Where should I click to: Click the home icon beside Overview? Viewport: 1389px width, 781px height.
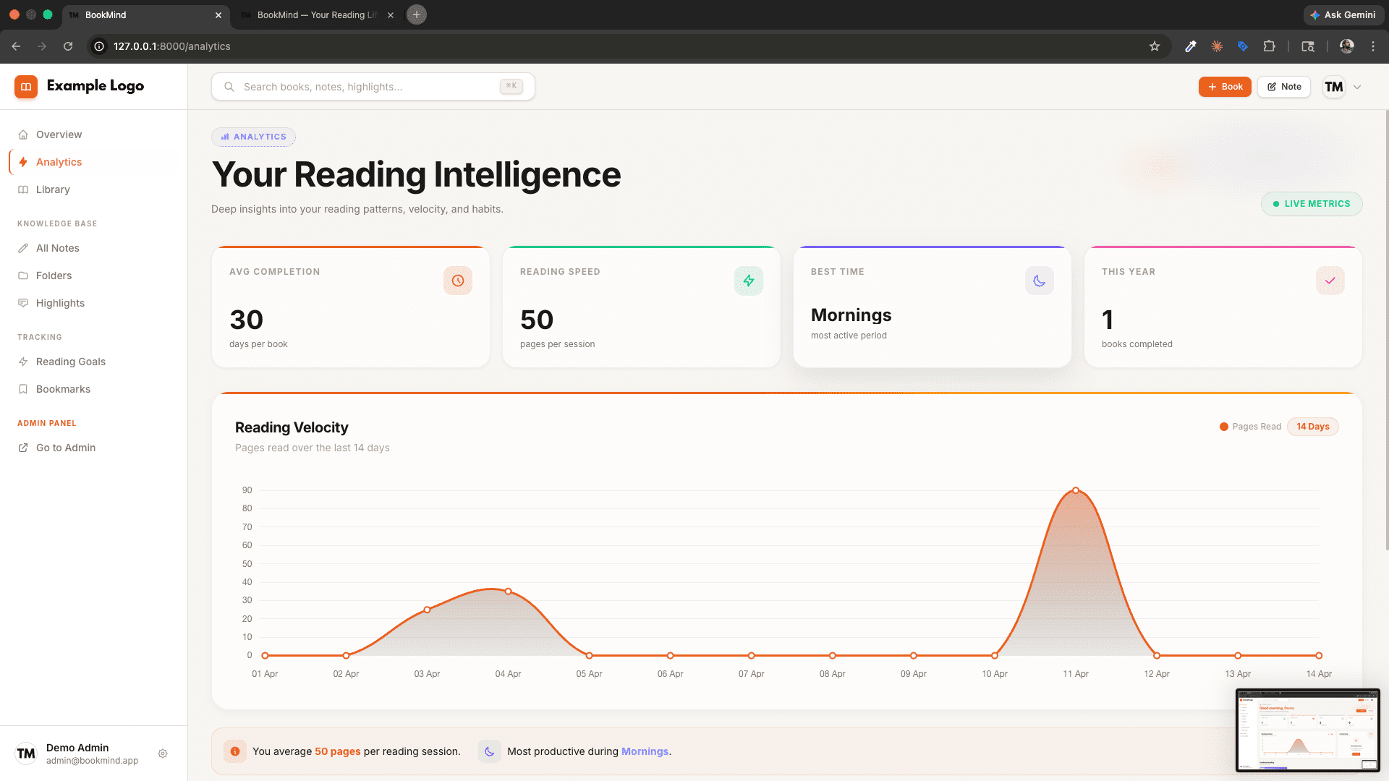click(x=23, y=135)
